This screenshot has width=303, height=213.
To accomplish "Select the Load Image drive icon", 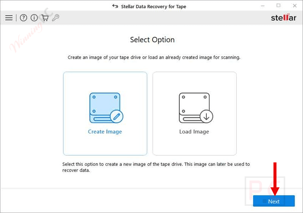I will (196, 108).
